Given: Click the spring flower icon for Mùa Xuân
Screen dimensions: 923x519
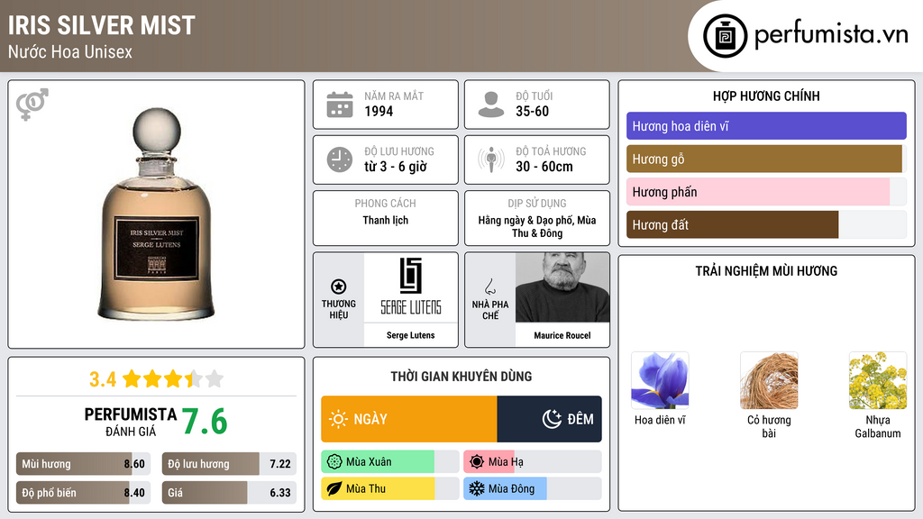Looking at the screenshot, I should click(x=334, y=462).
